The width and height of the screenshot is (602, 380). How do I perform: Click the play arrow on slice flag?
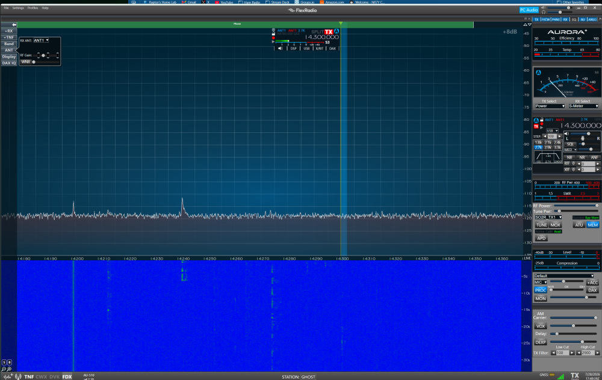coord(273,41)
